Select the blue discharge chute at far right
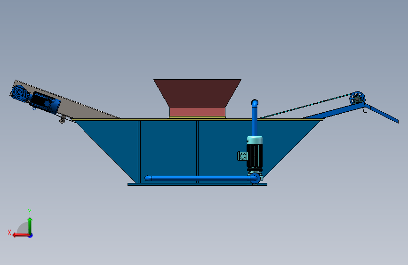 point(382,114)
